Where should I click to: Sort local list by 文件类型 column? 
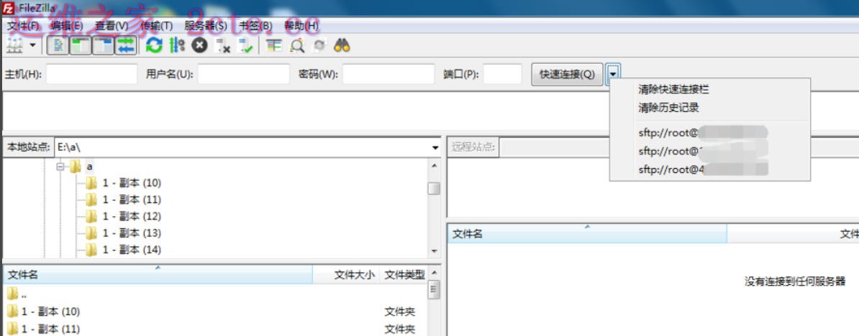point(404,275)
